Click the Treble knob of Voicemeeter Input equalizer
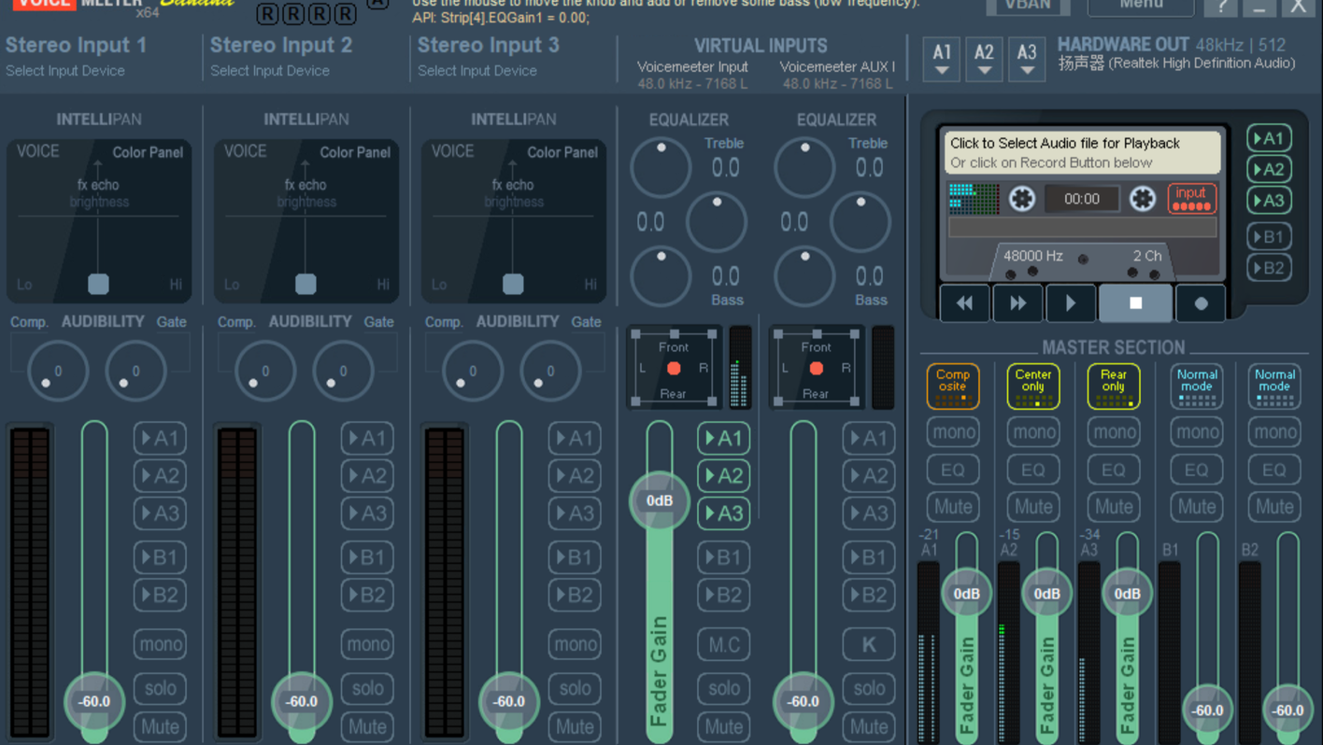This screenshot has width=1323, height=745. tap(661, 167)
